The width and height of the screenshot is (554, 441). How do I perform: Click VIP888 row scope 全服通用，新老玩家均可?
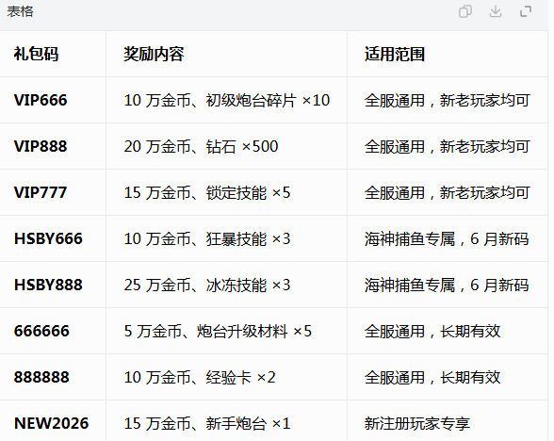click(x=448, y=146)
